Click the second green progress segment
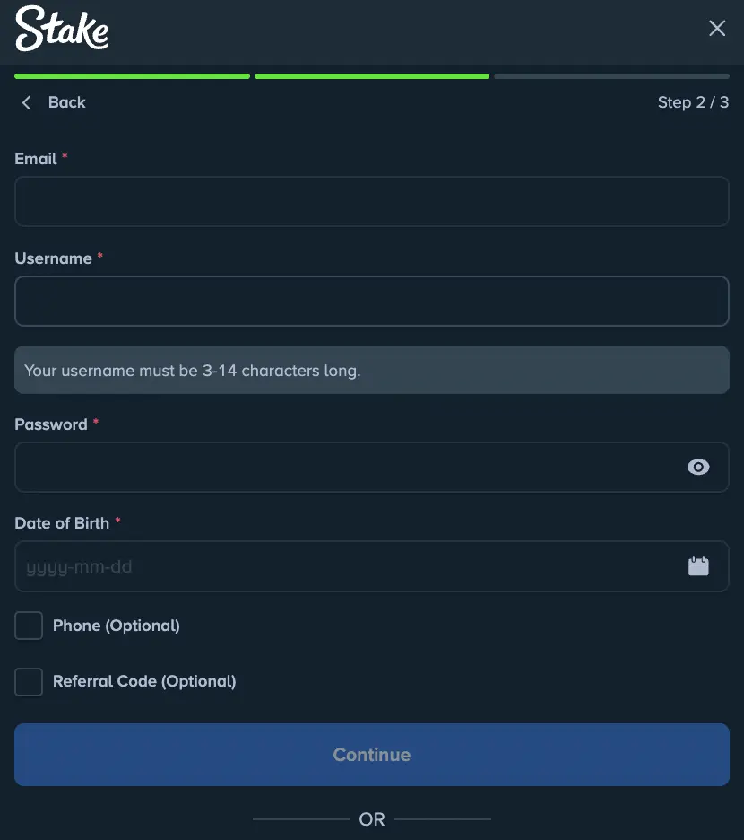This screenshot has width=744, height=840. click(x=372, y=76)
